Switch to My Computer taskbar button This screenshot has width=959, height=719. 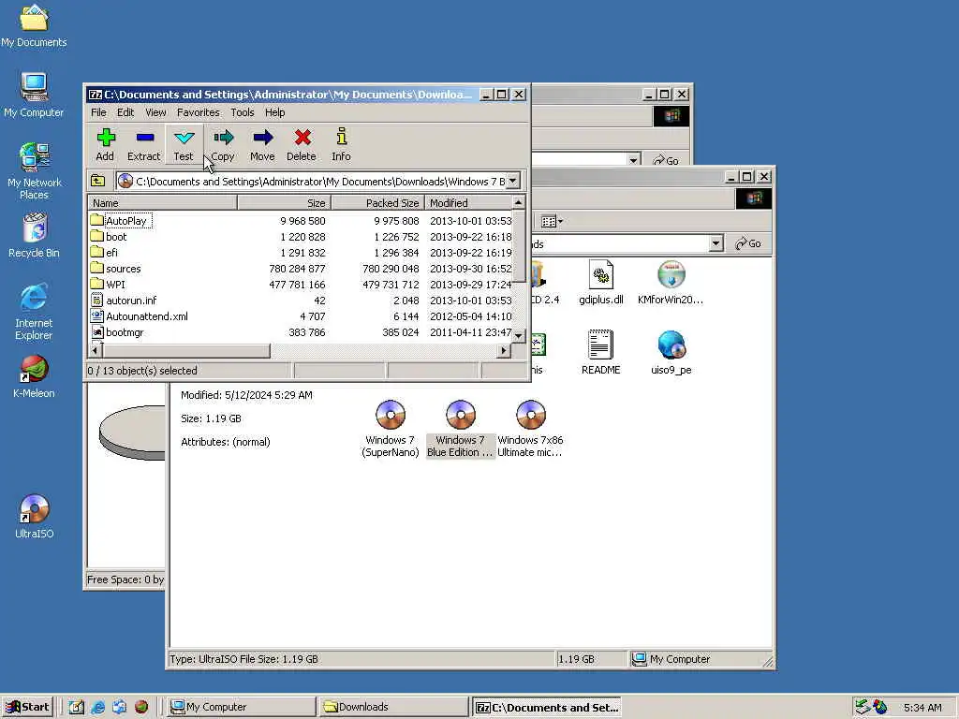pos(241,707)
